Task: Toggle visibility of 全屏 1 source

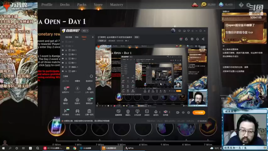Action: pos(63,71)
